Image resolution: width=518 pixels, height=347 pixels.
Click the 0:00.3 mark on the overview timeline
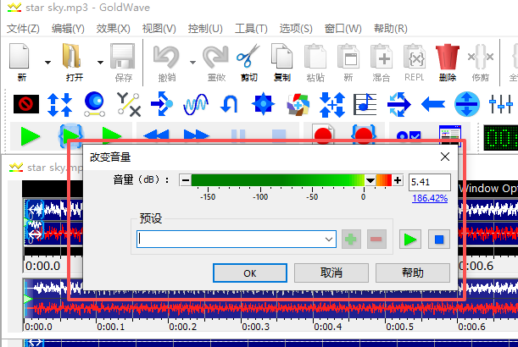255,327
